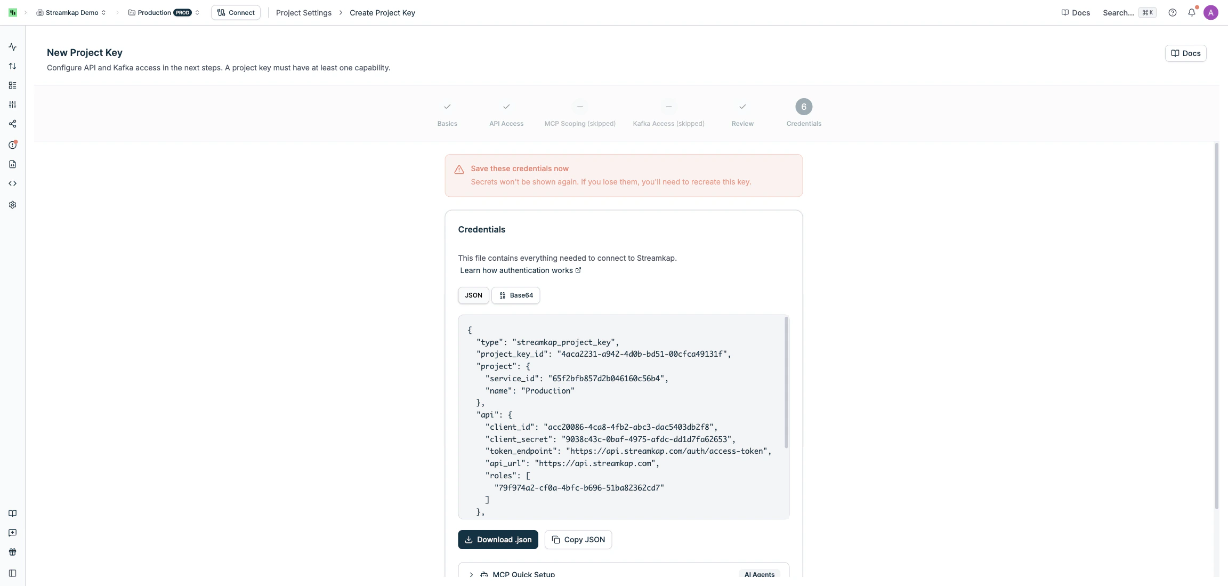Screen dimensions: 1228x586
Task: Click the activity pulse icon in sidebar
Action: point(12,47)
